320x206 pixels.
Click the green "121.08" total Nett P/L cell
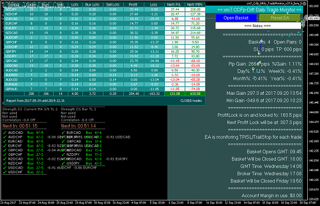point(175,94)
